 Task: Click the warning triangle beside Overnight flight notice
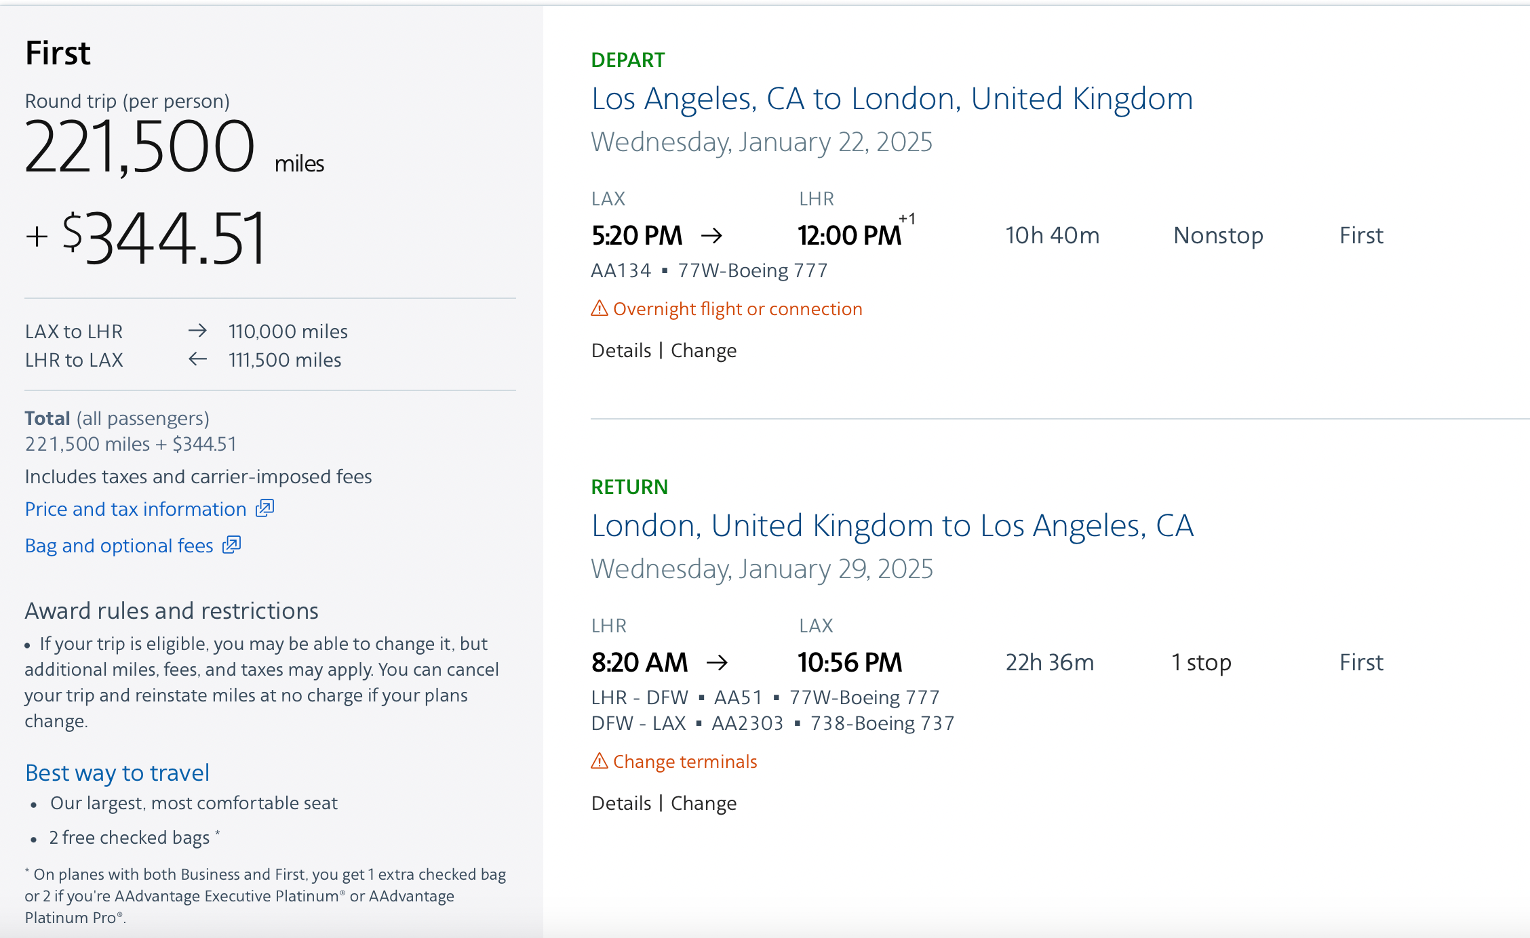(x=600, y=309)
